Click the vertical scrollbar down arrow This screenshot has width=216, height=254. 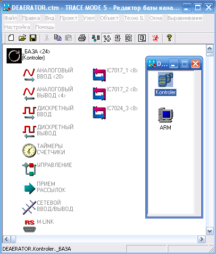pos(210,231)
